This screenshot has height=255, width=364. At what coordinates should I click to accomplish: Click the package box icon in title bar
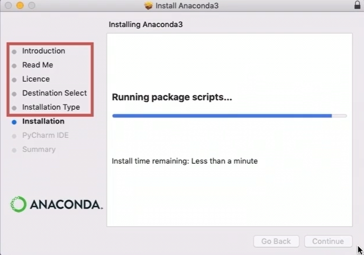tap(149, 6)
